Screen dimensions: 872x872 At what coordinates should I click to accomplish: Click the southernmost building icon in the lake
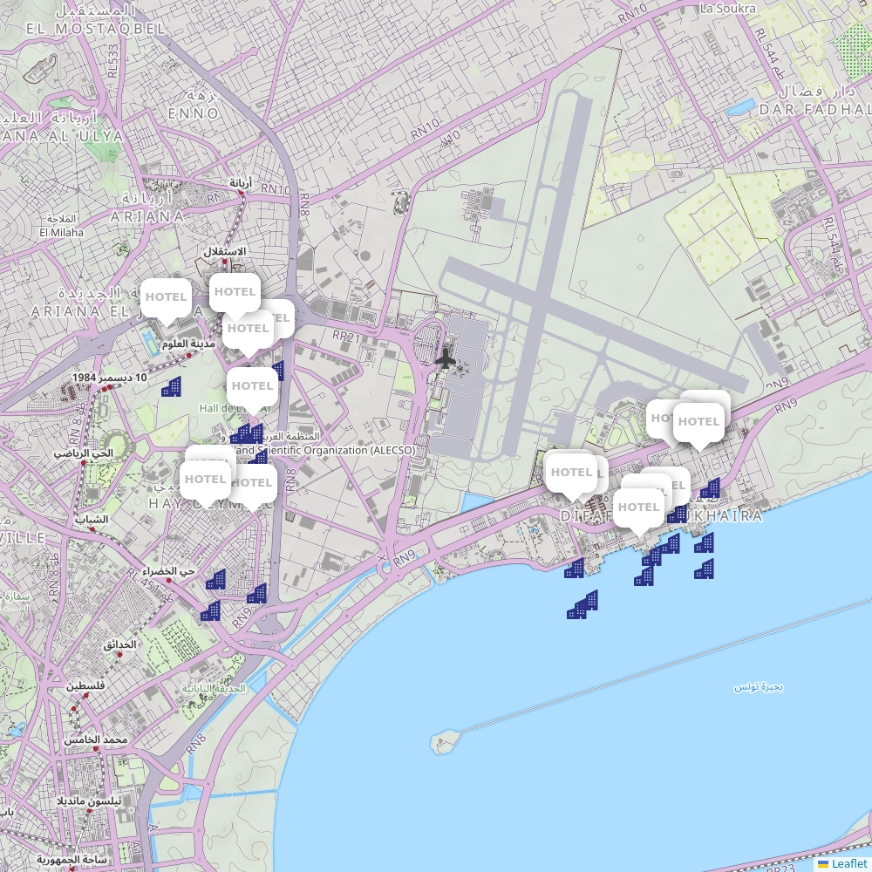pos(582,605)
